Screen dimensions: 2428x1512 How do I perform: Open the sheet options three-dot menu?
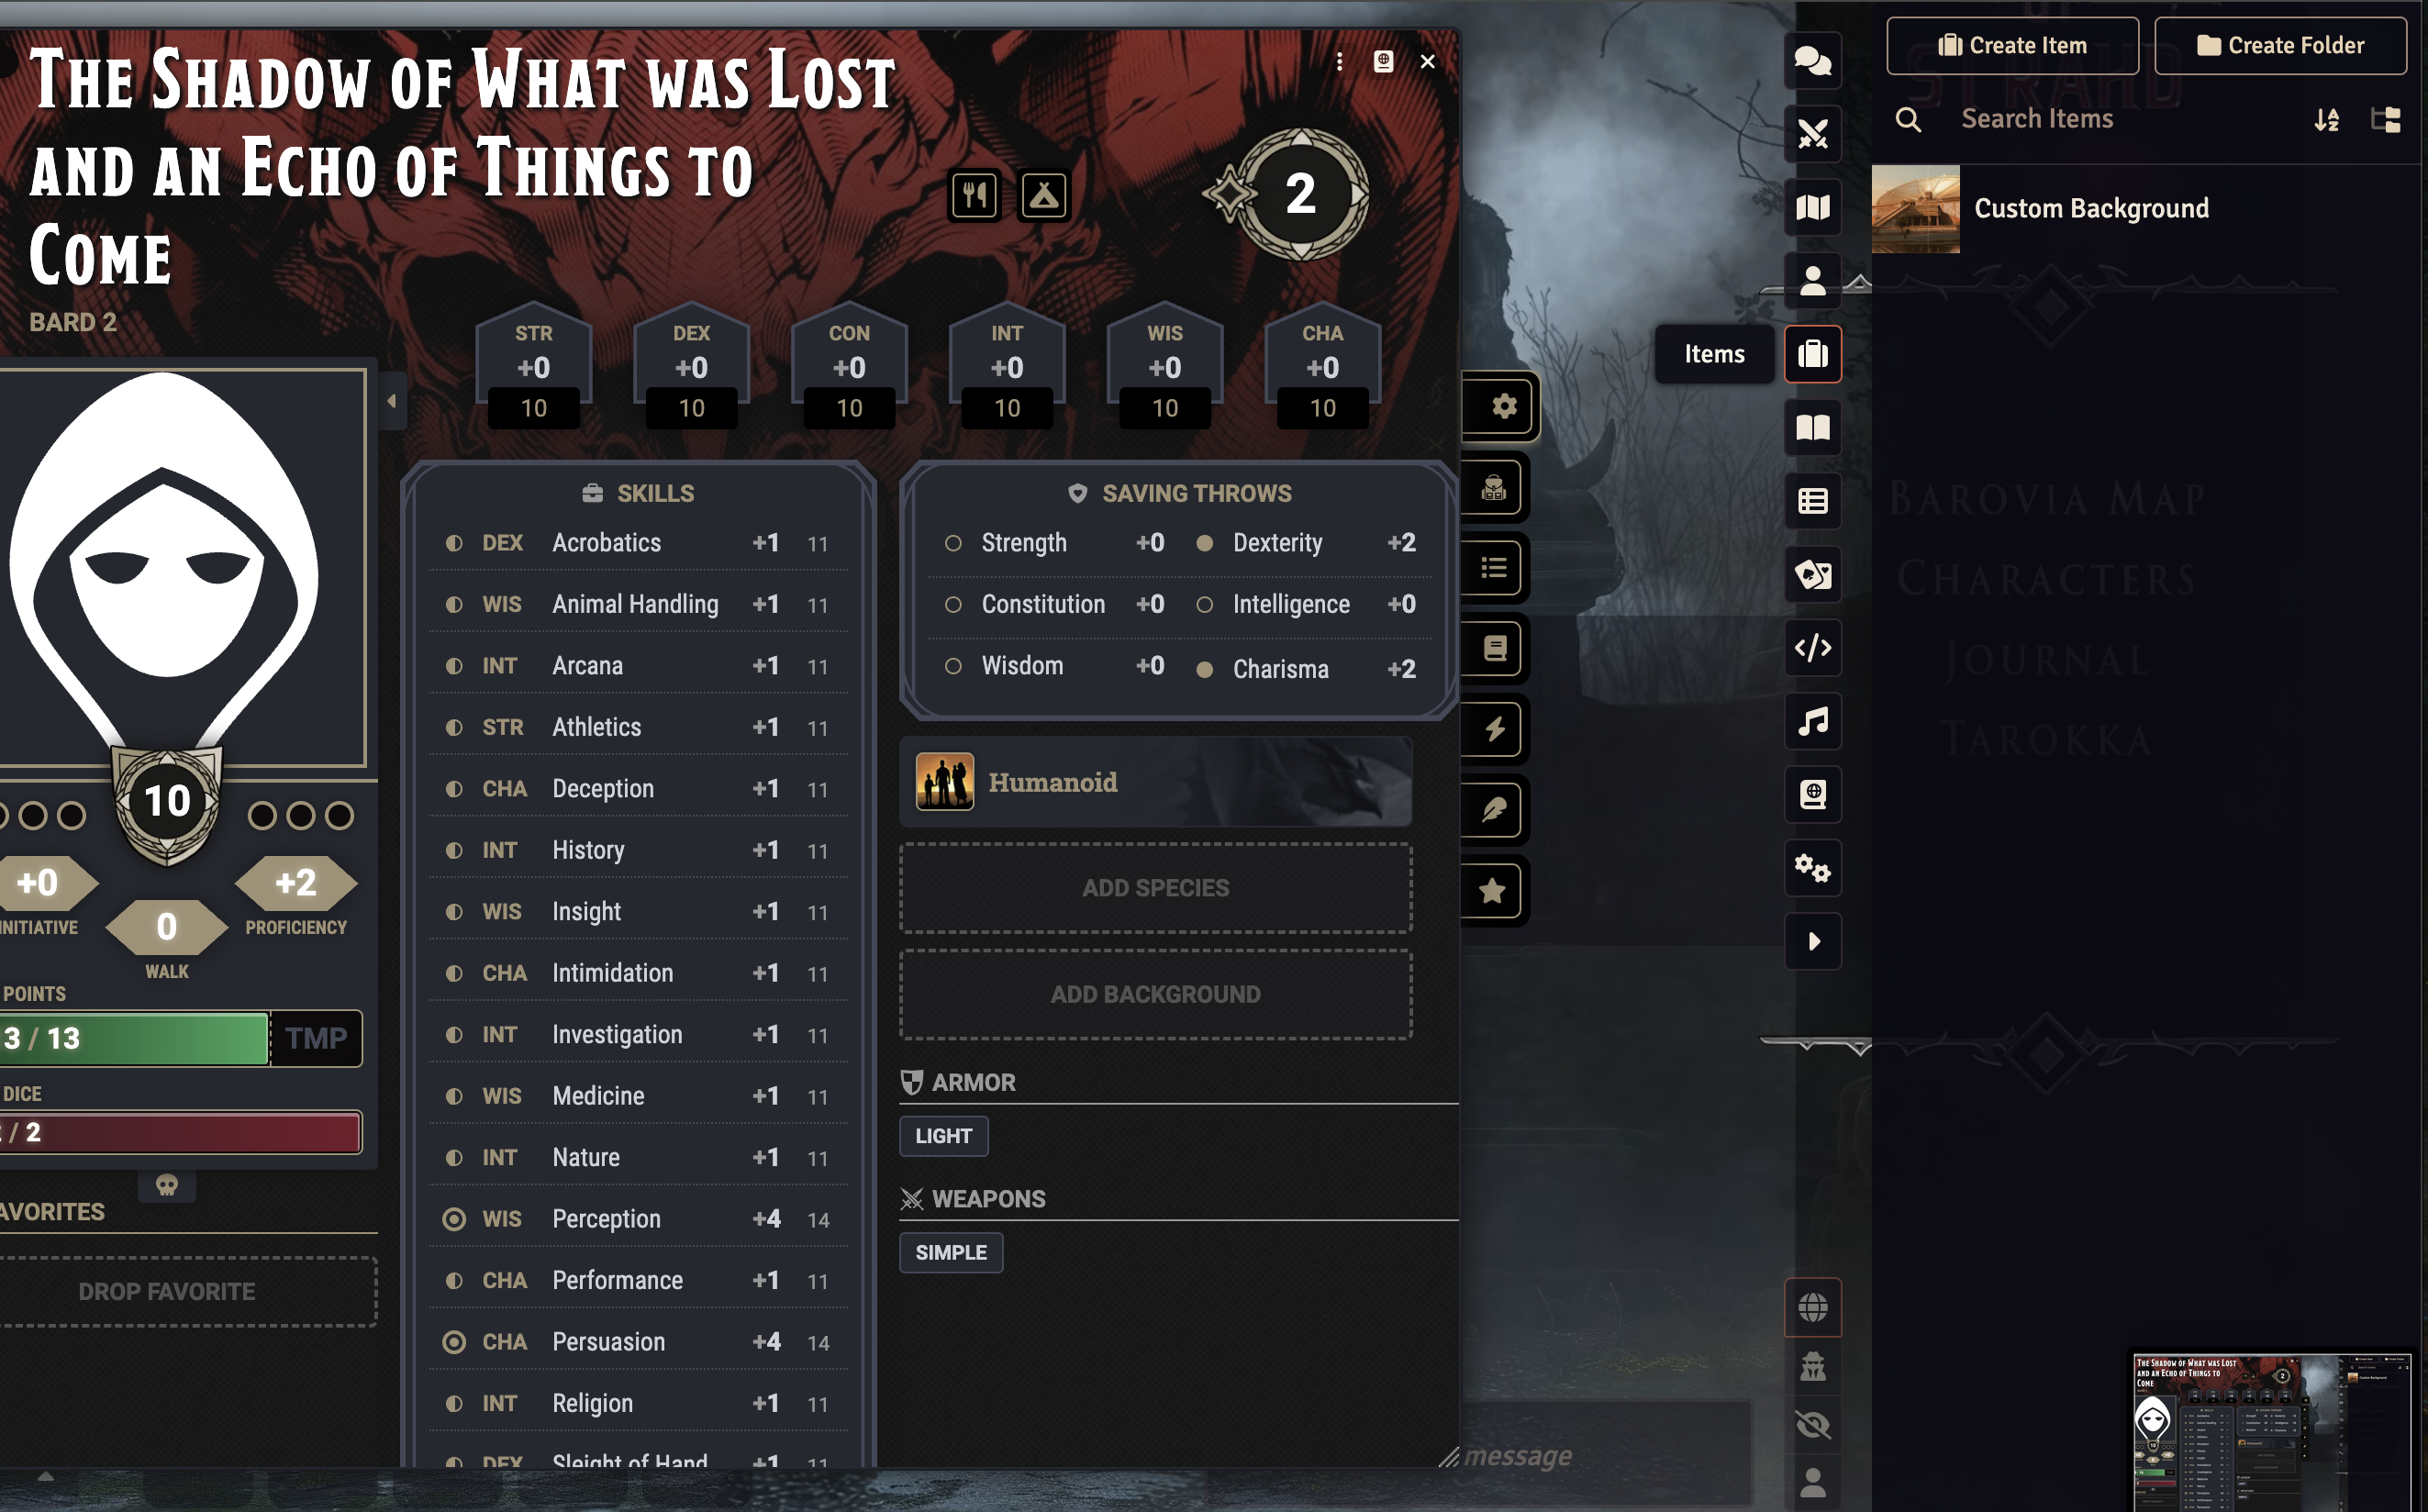(x=1339, y=62)
